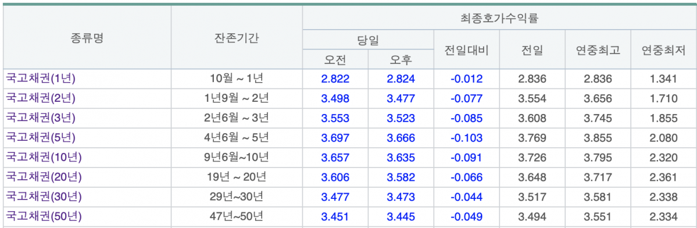Click the -0.085 change value
The image size is (697, 228).
pyautogui.click(x=466, y=118)
